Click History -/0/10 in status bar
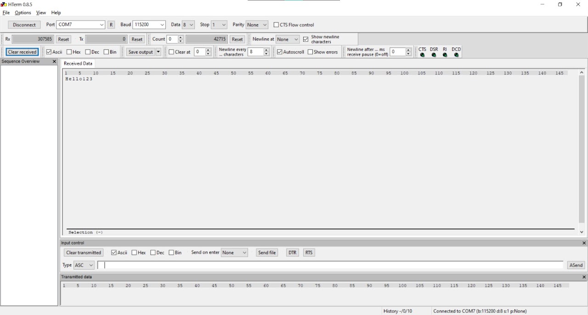The image size is (588, 315). (x=398, y=311)
